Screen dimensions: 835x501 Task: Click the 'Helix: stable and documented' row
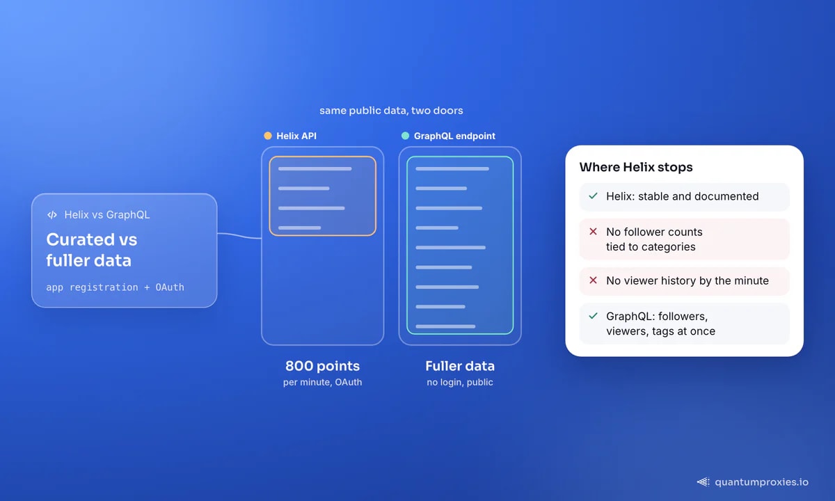pos(684,197)
